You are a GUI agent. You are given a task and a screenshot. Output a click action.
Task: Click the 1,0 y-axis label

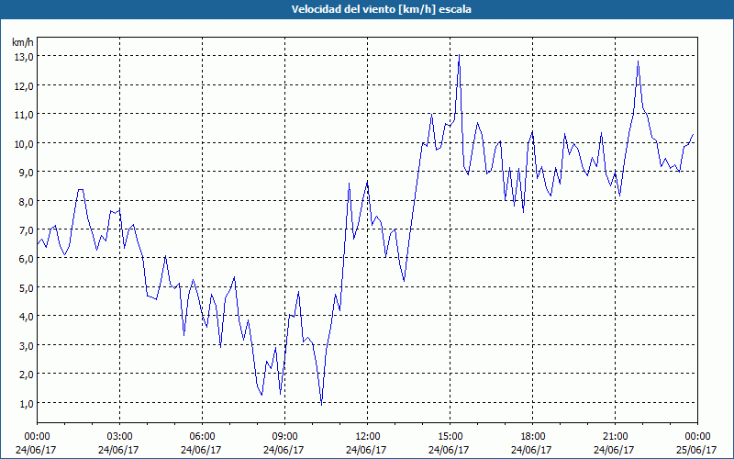click(x=27, y=403)
